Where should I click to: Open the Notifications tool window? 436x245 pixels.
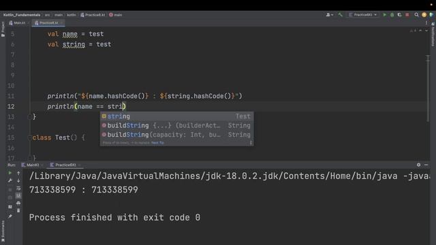(x=433, y=35)
